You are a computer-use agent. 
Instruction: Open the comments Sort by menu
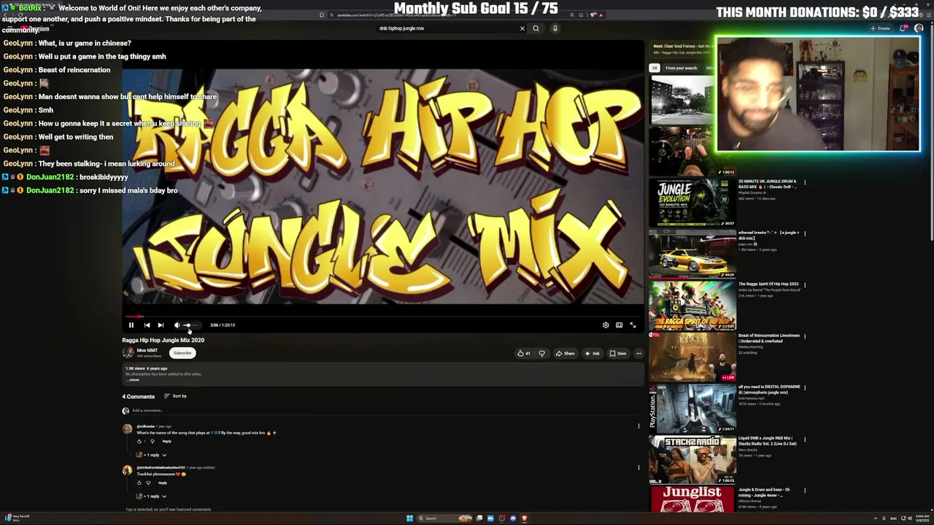click(175, 396)
